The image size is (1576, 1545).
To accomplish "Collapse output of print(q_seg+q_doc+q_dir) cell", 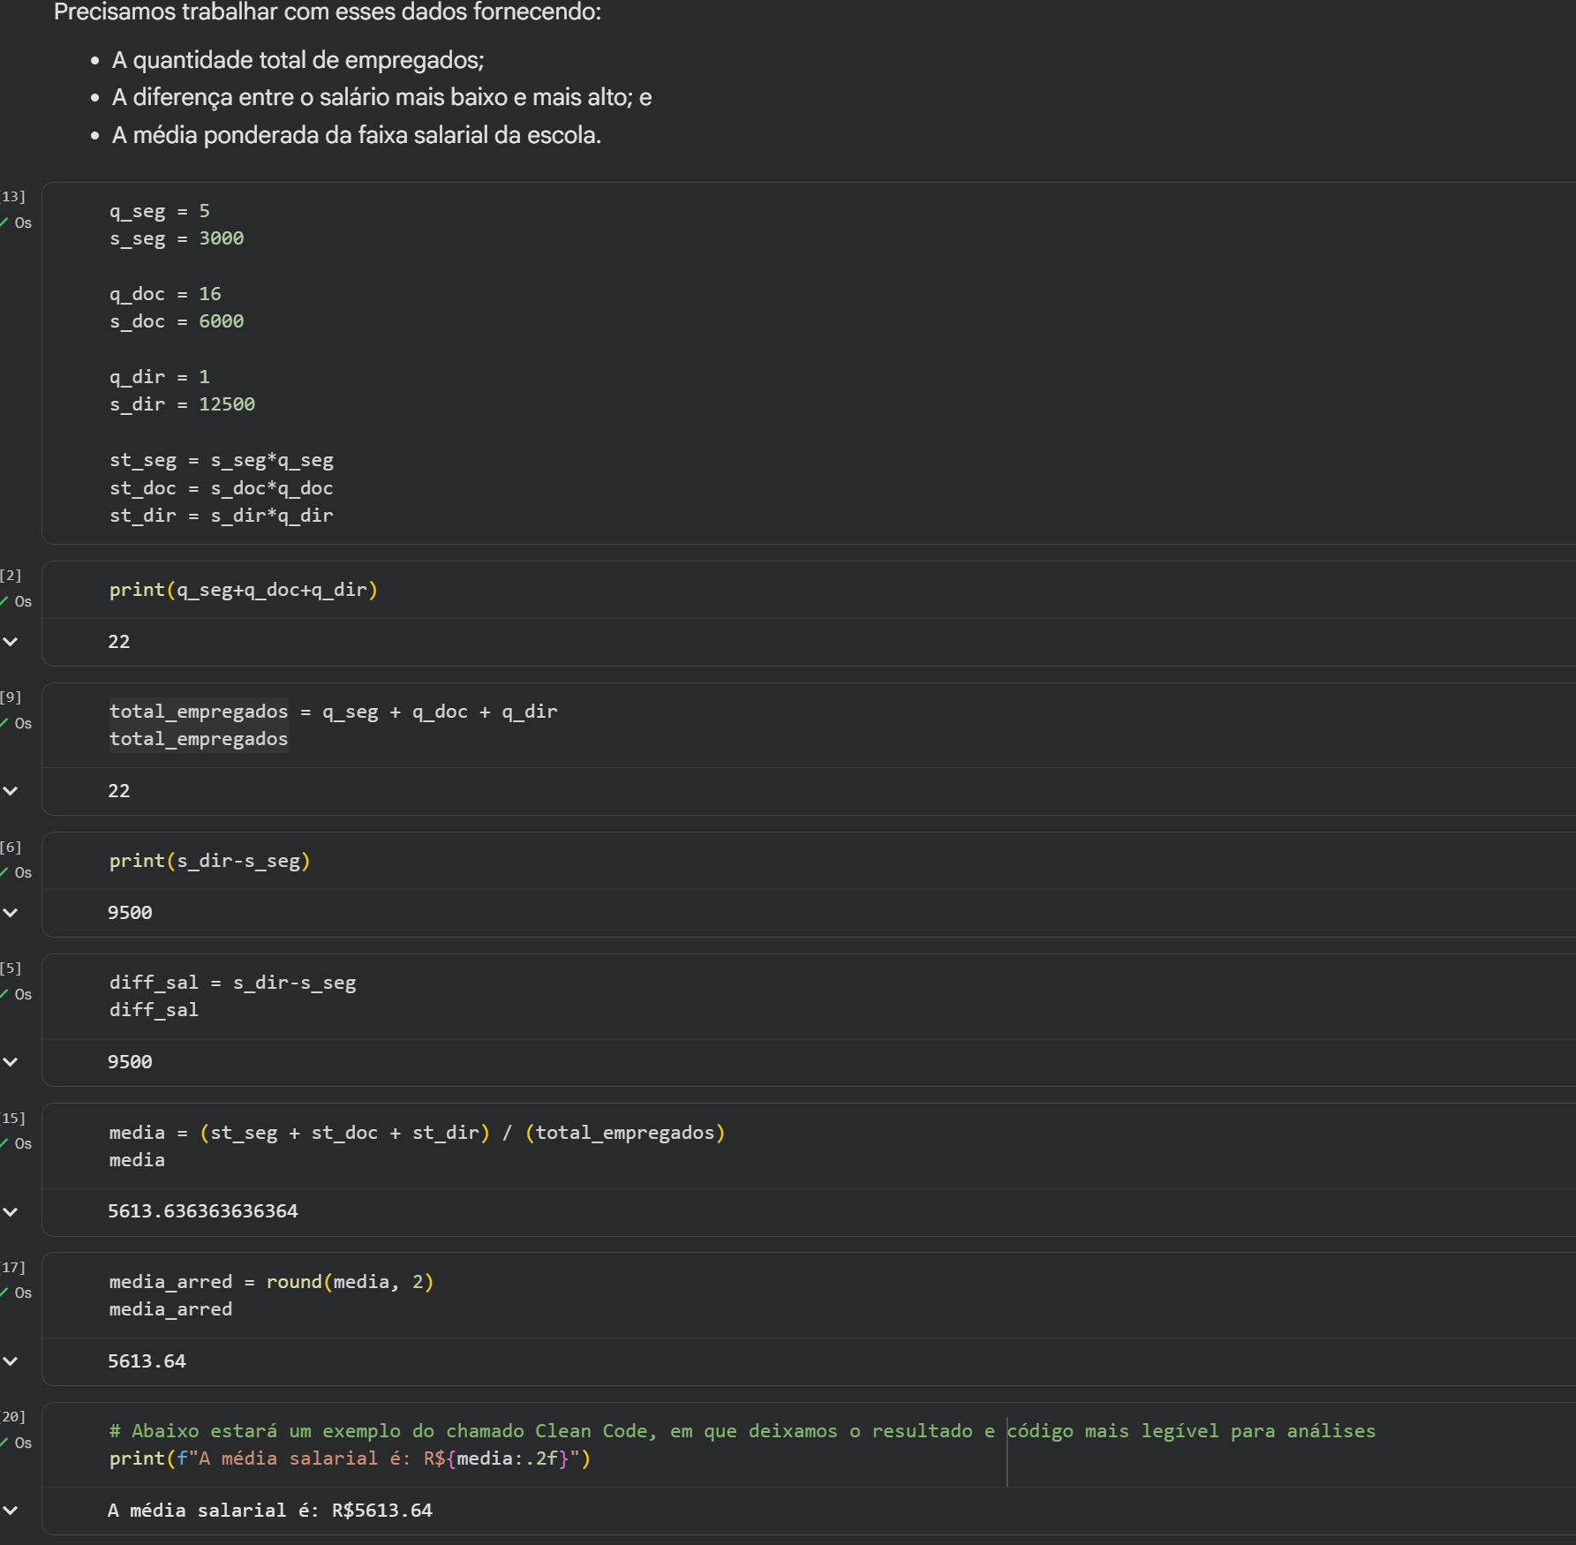I will point(11,642).
